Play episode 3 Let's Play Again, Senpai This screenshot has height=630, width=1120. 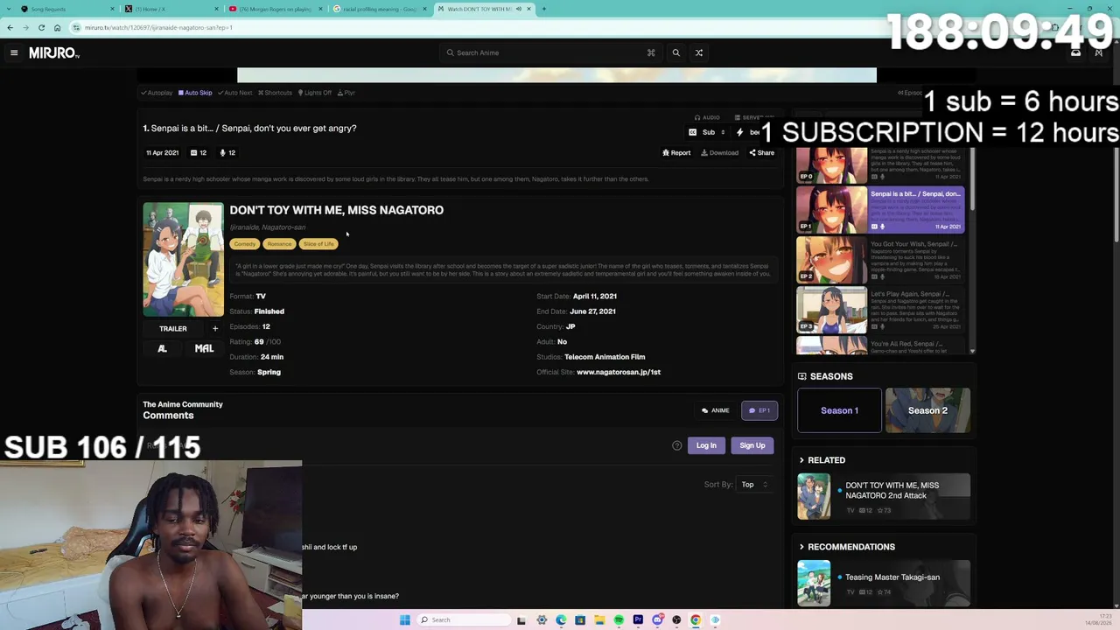(x=880, y=311)
